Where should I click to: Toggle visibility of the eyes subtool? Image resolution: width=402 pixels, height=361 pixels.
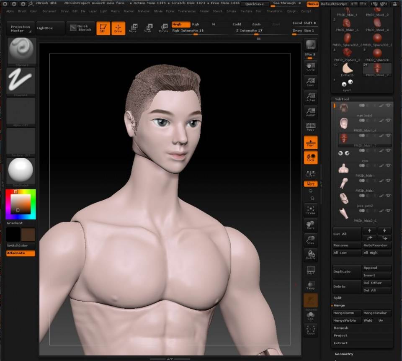[389, 150]
